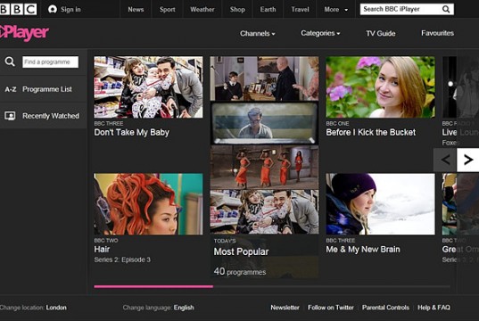Click the Sign in avatar icon

53,10
